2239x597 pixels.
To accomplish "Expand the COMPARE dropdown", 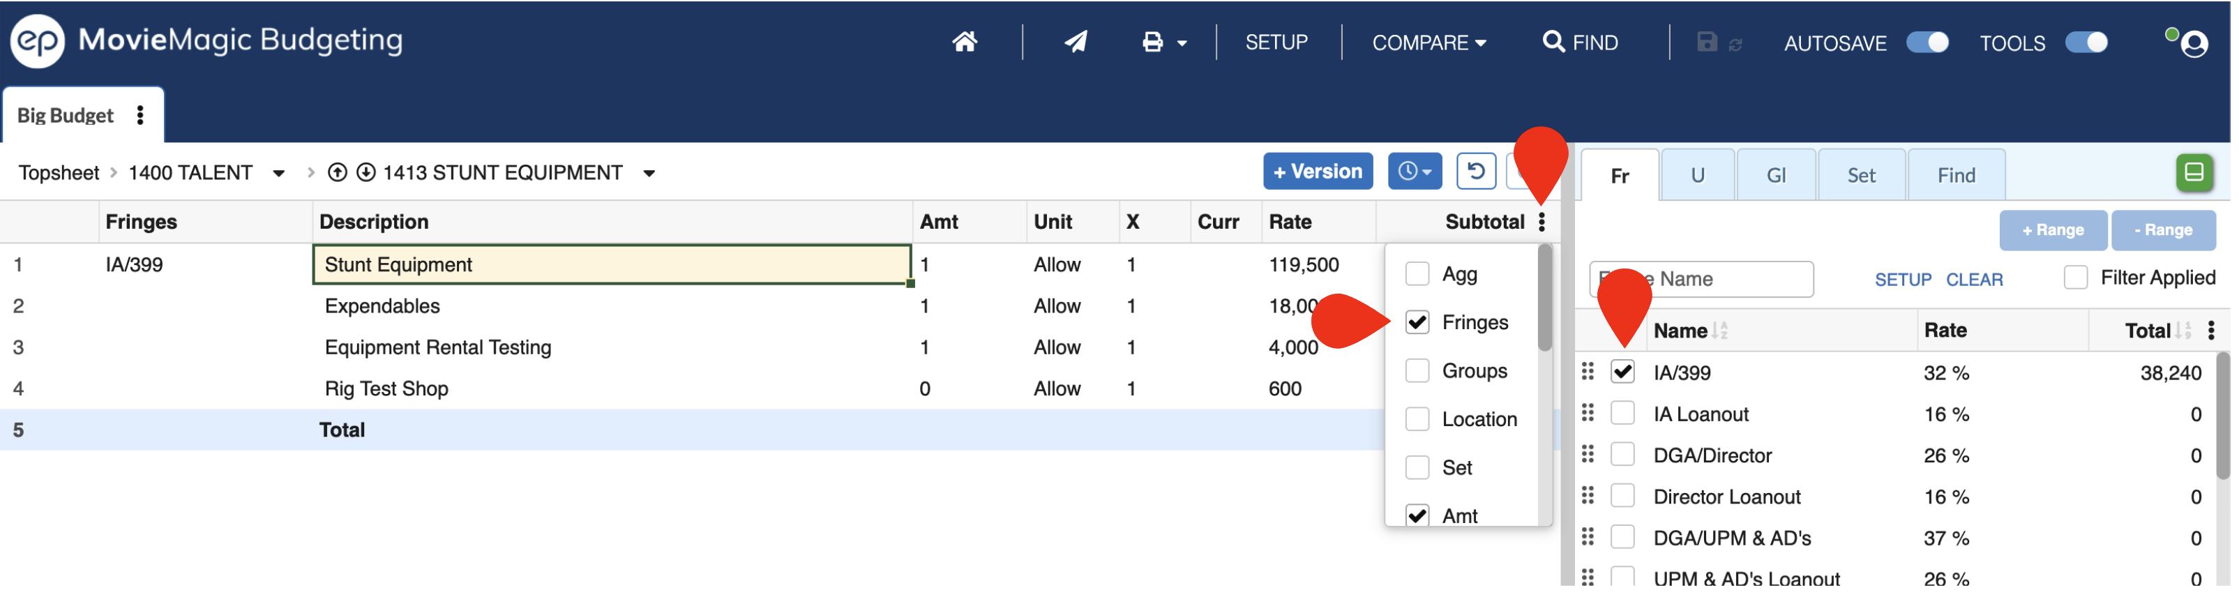I will click(1429, 43).
